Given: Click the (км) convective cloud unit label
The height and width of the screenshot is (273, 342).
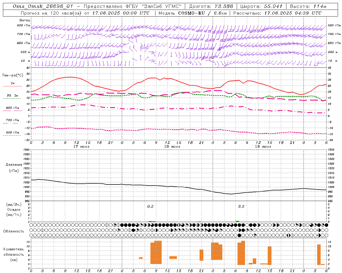Looking at the screenshot, I should 14,260.
